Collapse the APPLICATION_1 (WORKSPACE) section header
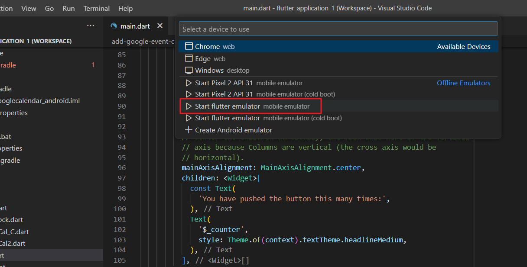 pyautogui.click(x=36, y=41)
